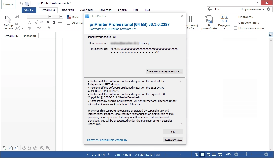The width and height of the screenshot is (274, 158).
Task: Expand the font name combo box
Action: point(50,17)
